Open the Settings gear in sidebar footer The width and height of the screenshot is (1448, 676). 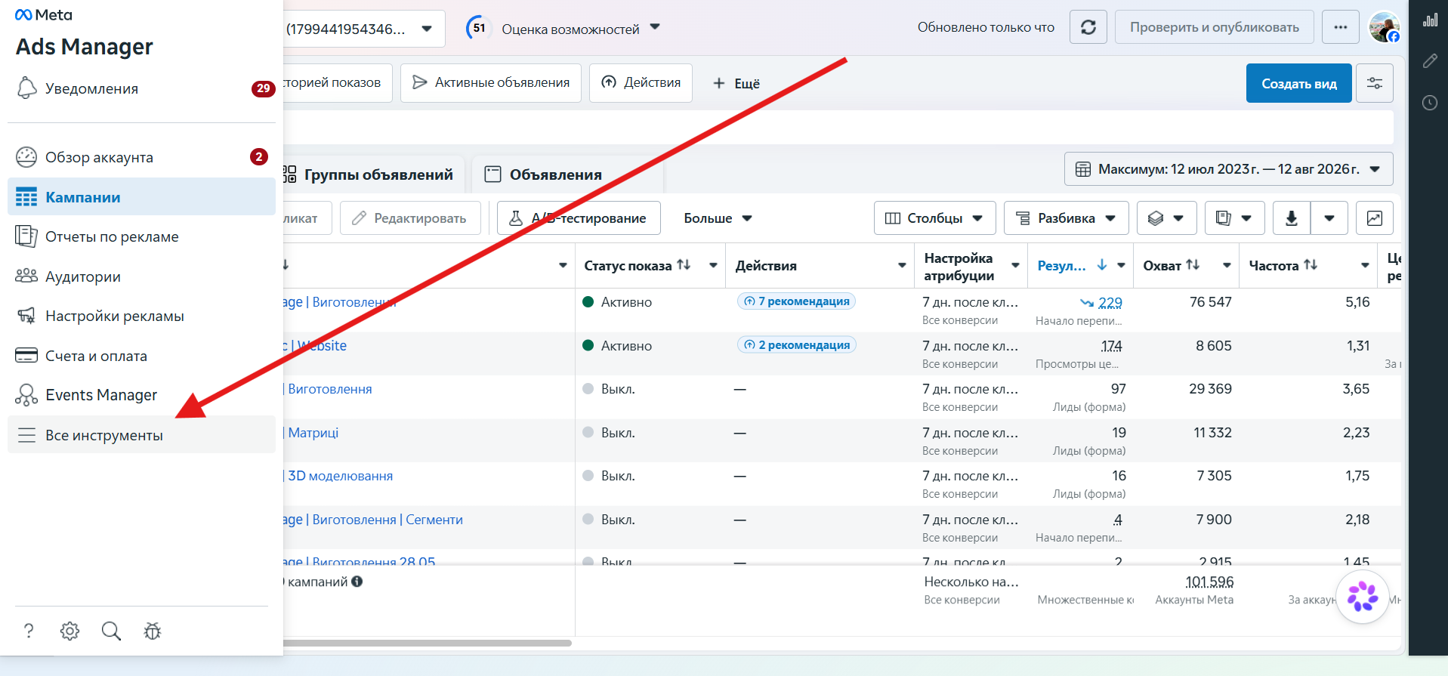(x=69, y=631)
